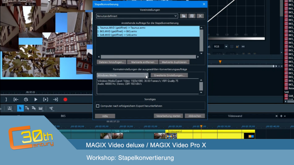This screenshot has width=294, height=165.
Task: Save preset with the disk icon
Action: [x=192, y=16]
